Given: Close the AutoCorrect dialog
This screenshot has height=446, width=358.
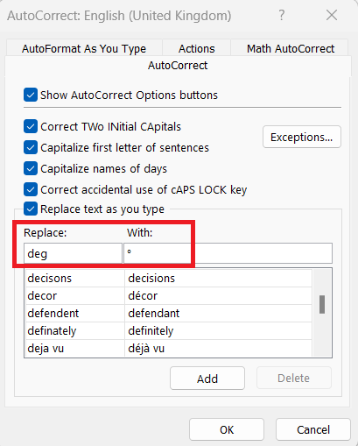Looking at the screenshot, I should coord(332,15).
